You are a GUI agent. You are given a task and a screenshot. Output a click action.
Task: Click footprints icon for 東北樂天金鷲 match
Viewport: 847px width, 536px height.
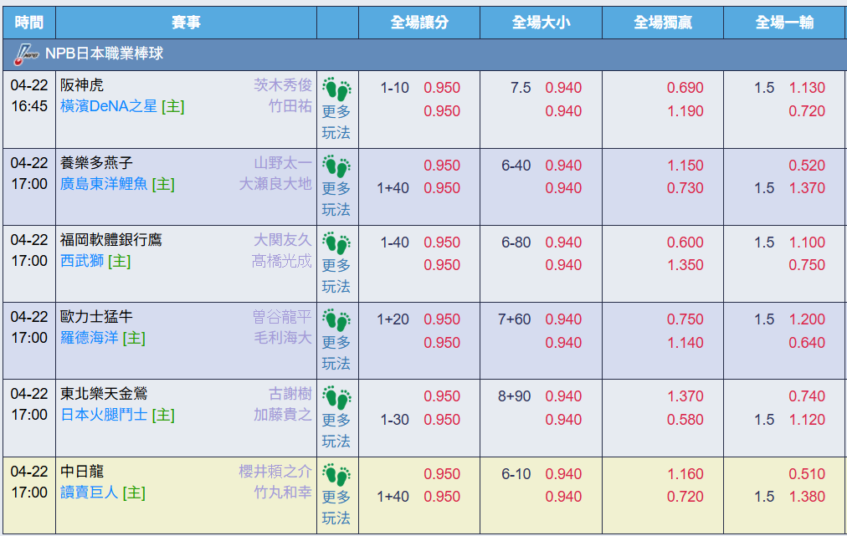coord(336,397)
